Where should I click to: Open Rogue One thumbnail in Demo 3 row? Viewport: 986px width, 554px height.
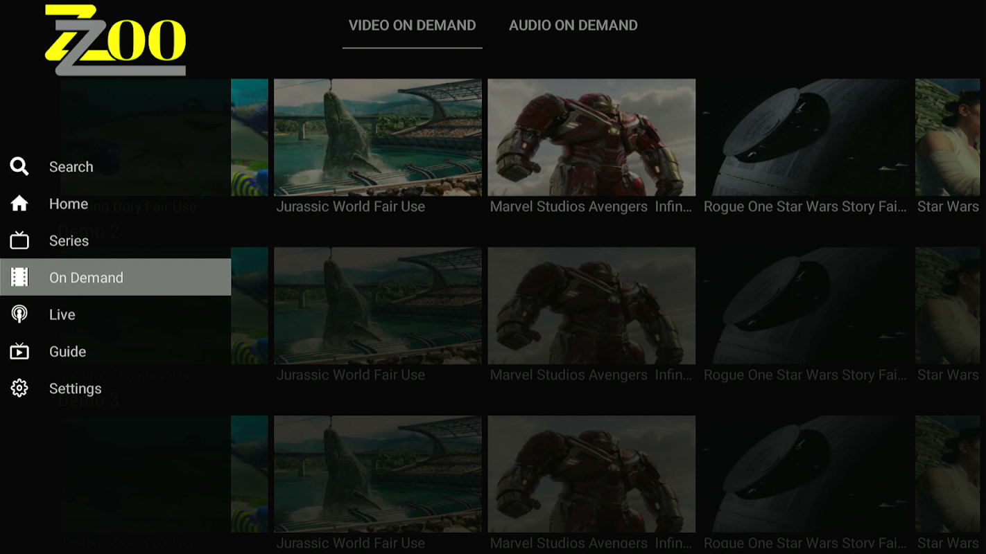(x=805, y=474)
